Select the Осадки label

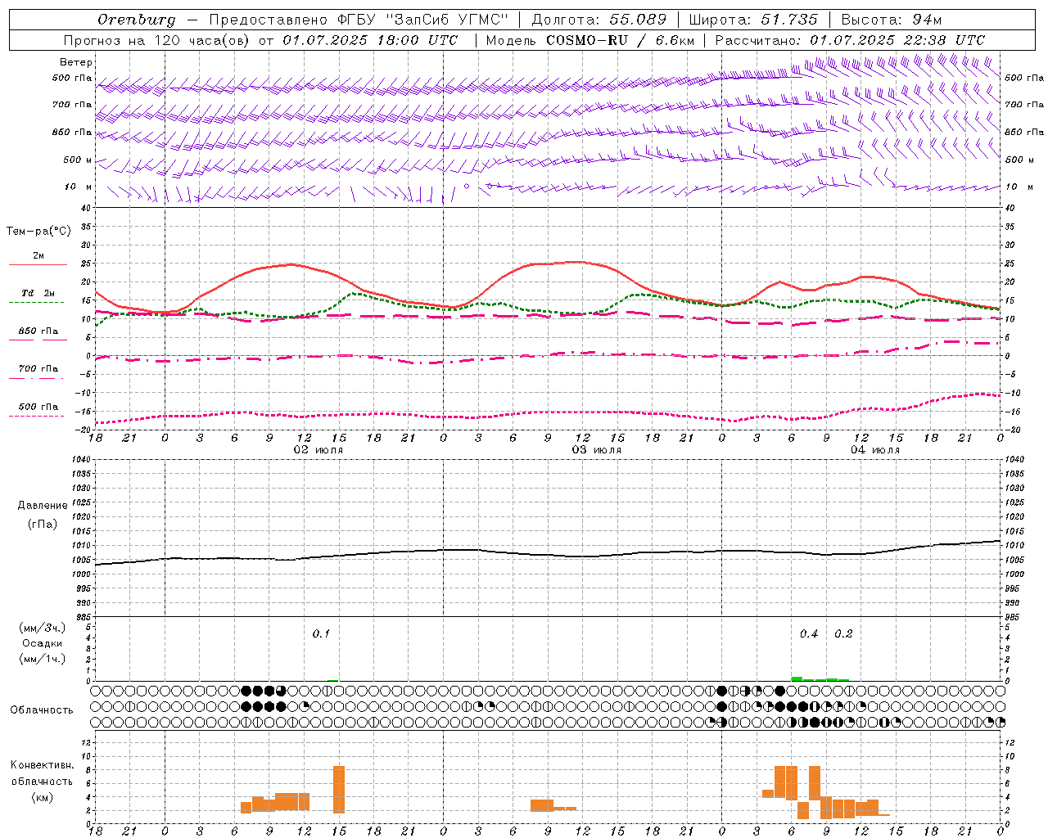[43, 643]
